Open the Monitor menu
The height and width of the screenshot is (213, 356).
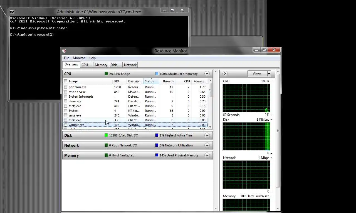point(79,58)
